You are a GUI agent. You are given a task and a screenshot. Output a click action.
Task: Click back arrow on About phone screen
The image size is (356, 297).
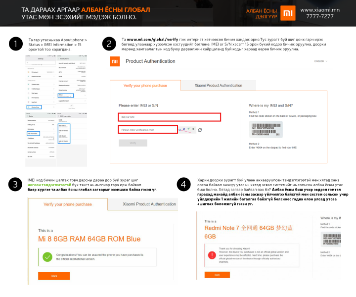(x=58, y=59)
